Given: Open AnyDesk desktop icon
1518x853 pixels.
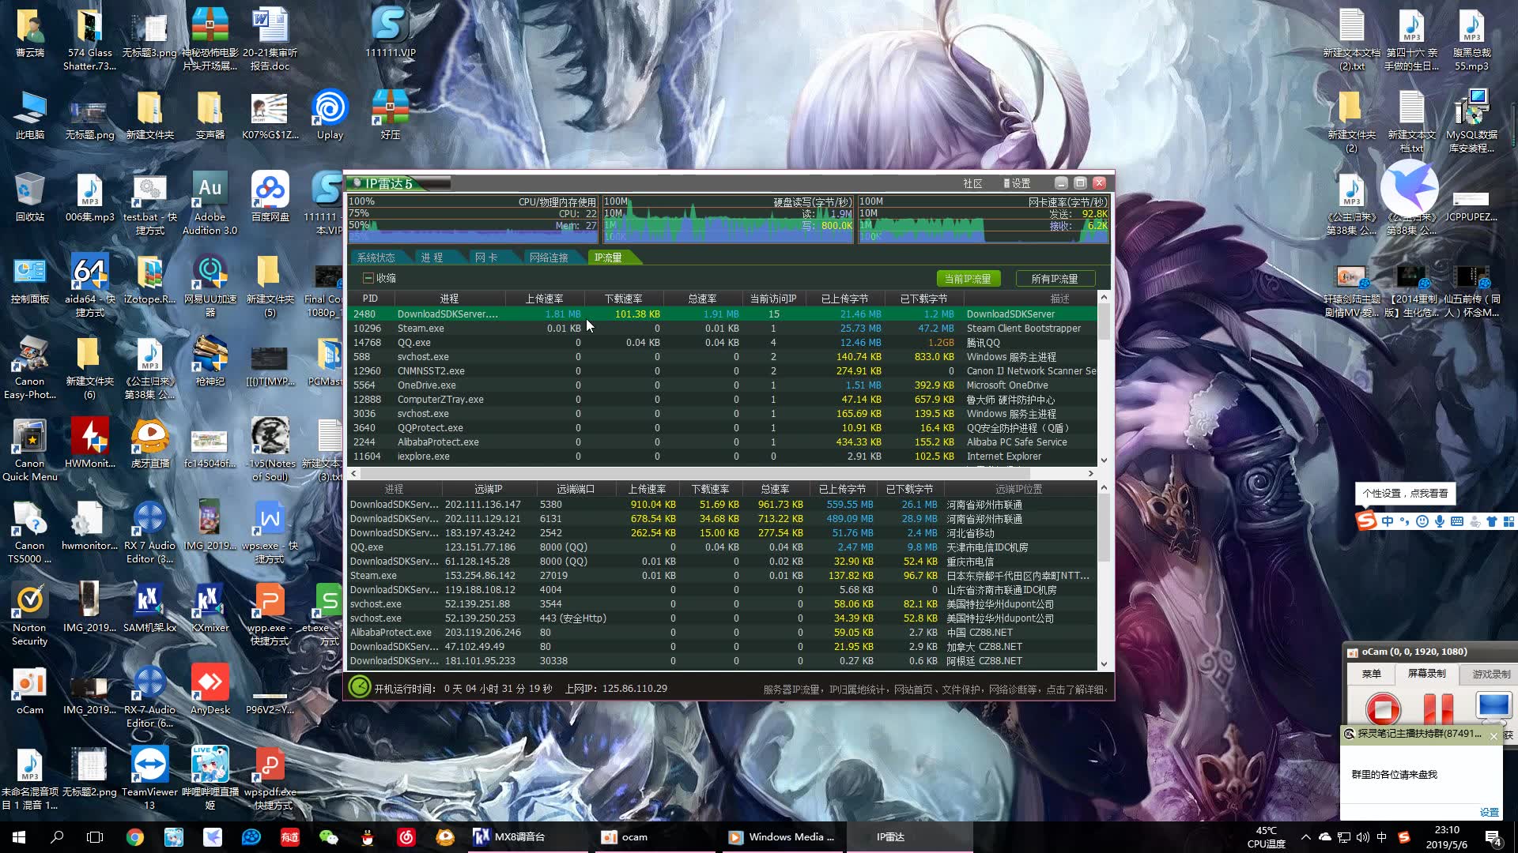Looking at the screenshot, I should click(210, 690).
